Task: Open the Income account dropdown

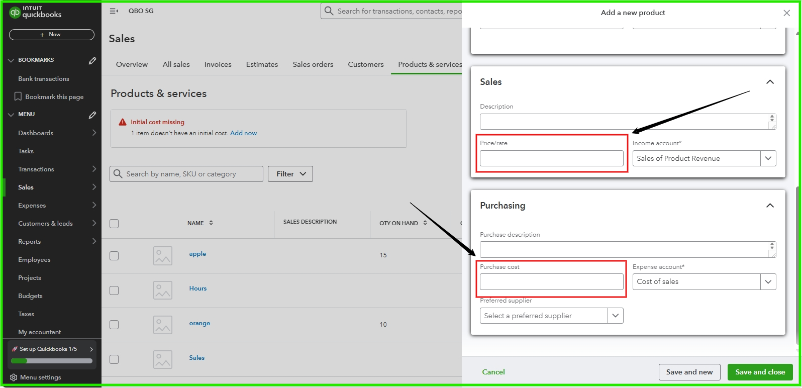Action: pos(768,158)
